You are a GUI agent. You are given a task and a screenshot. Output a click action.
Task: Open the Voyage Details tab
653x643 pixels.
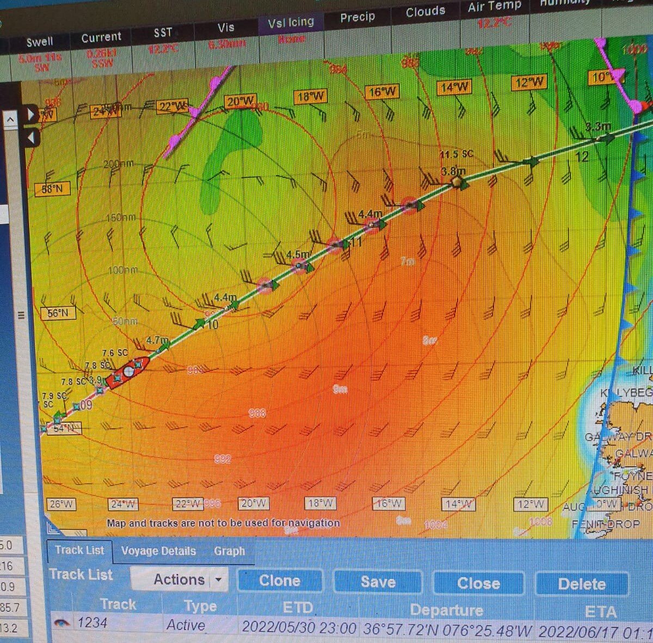click(158, 551)
